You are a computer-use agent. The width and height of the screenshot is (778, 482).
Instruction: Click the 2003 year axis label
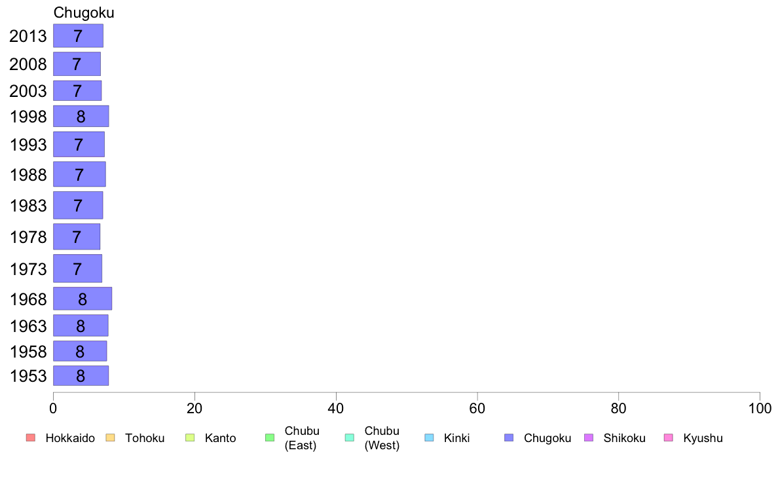pos(28,91)
